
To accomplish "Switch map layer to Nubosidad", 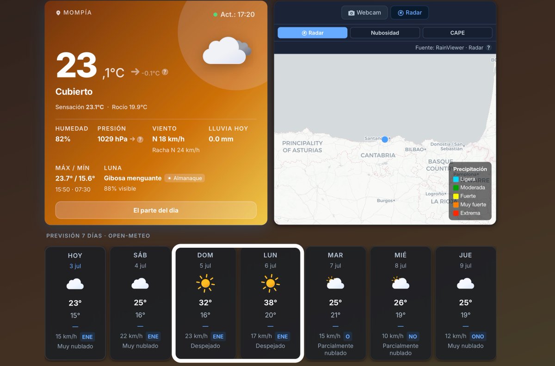I will (385, 33).
